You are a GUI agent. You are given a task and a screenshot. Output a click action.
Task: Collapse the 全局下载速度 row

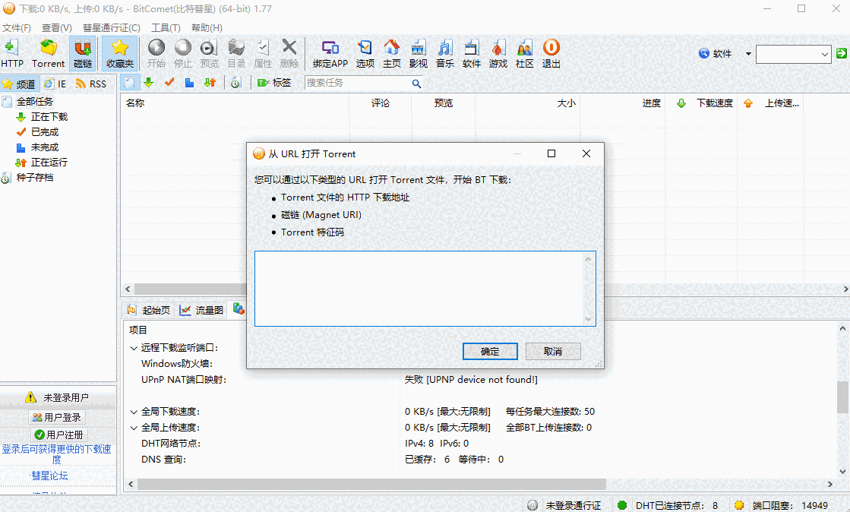coord(134,412)
